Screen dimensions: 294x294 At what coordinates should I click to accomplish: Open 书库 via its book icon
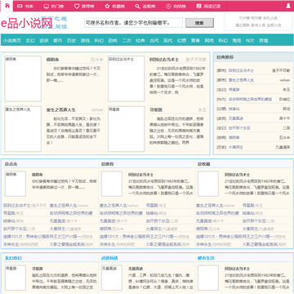click(x=20, y=6)
